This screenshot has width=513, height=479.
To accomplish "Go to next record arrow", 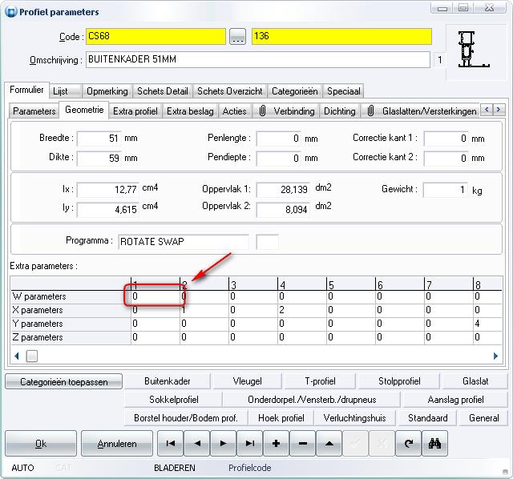I will tap(223, 444).
